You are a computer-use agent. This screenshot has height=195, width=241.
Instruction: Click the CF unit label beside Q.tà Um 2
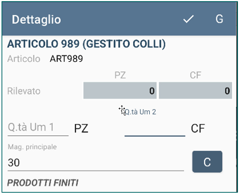[198, 128]
